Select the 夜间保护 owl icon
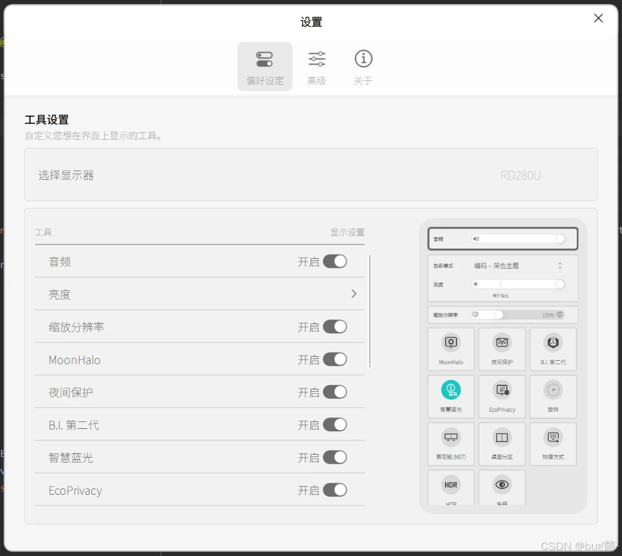Viewport: 622px width, 556px height. (502, 342)
